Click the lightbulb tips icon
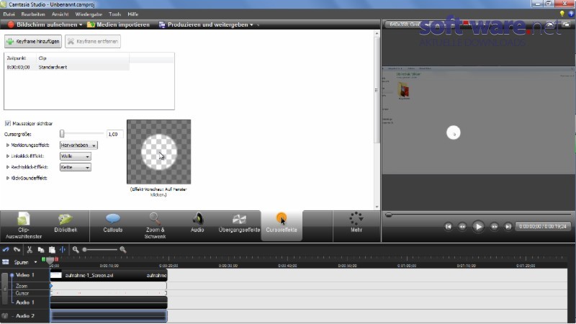Viewport: 576px width, 324px height. point(562,14)
